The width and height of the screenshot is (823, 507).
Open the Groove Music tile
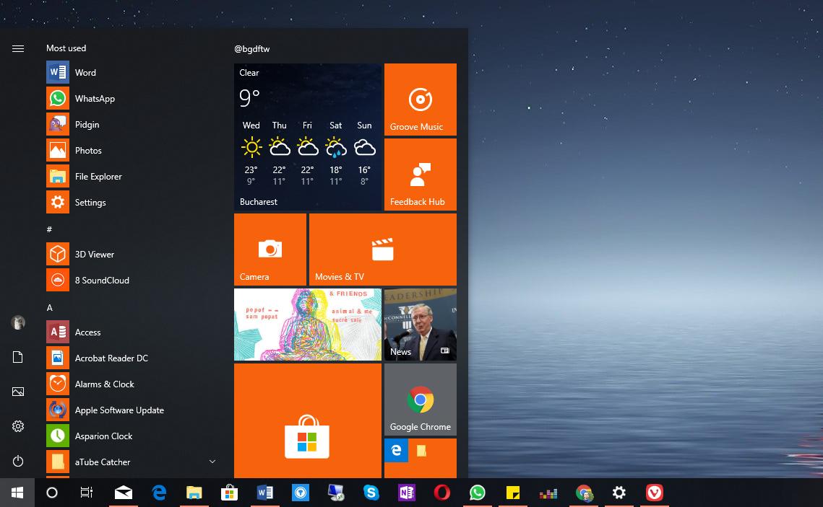(x=421, y=100)
